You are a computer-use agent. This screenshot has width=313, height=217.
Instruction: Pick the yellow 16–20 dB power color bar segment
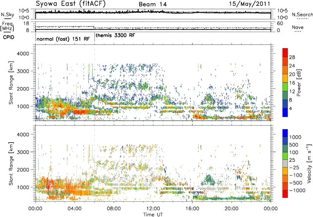(285, 78)
